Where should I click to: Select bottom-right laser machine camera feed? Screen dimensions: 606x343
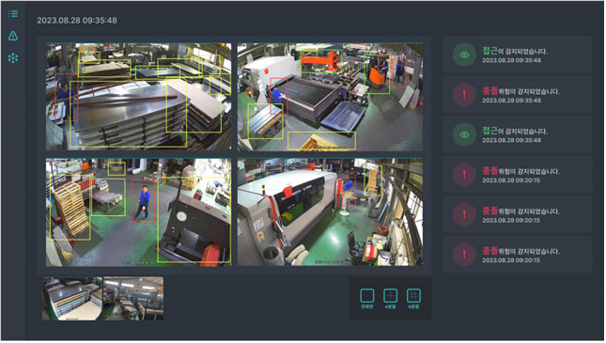[330, 212]
